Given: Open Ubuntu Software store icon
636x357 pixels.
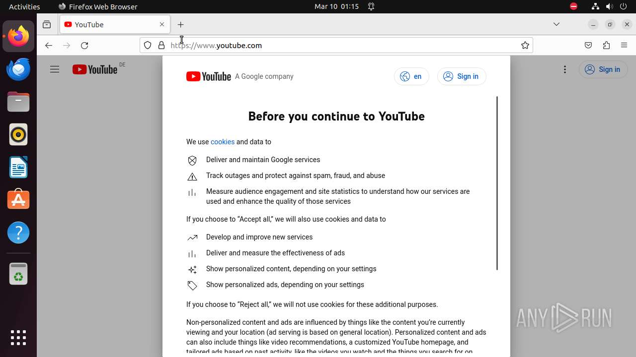Looking at the screenshot, I should pyautogui.click(x=18, y=200).
